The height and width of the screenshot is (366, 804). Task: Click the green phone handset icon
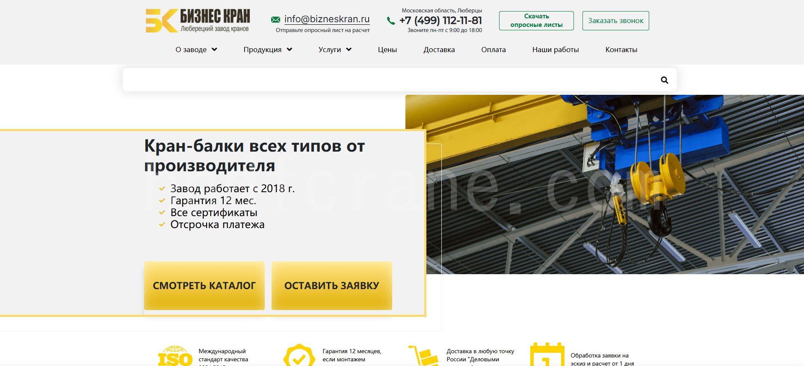click(x=390, y=20)
